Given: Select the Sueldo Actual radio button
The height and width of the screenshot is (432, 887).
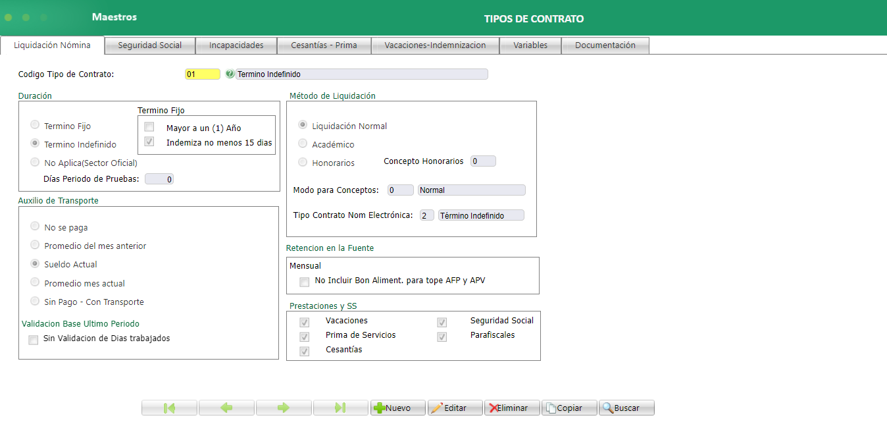Looking at the screenshot, I should coord(34,263).
